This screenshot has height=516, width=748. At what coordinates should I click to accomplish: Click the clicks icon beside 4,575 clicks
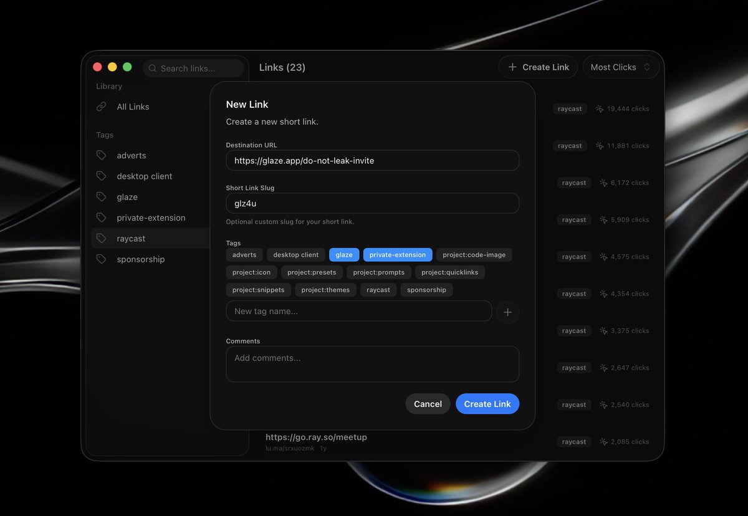(603, 257)
